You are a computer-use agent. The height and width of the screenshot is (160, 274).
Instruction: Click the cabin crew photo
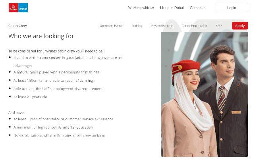pos(205,94)
